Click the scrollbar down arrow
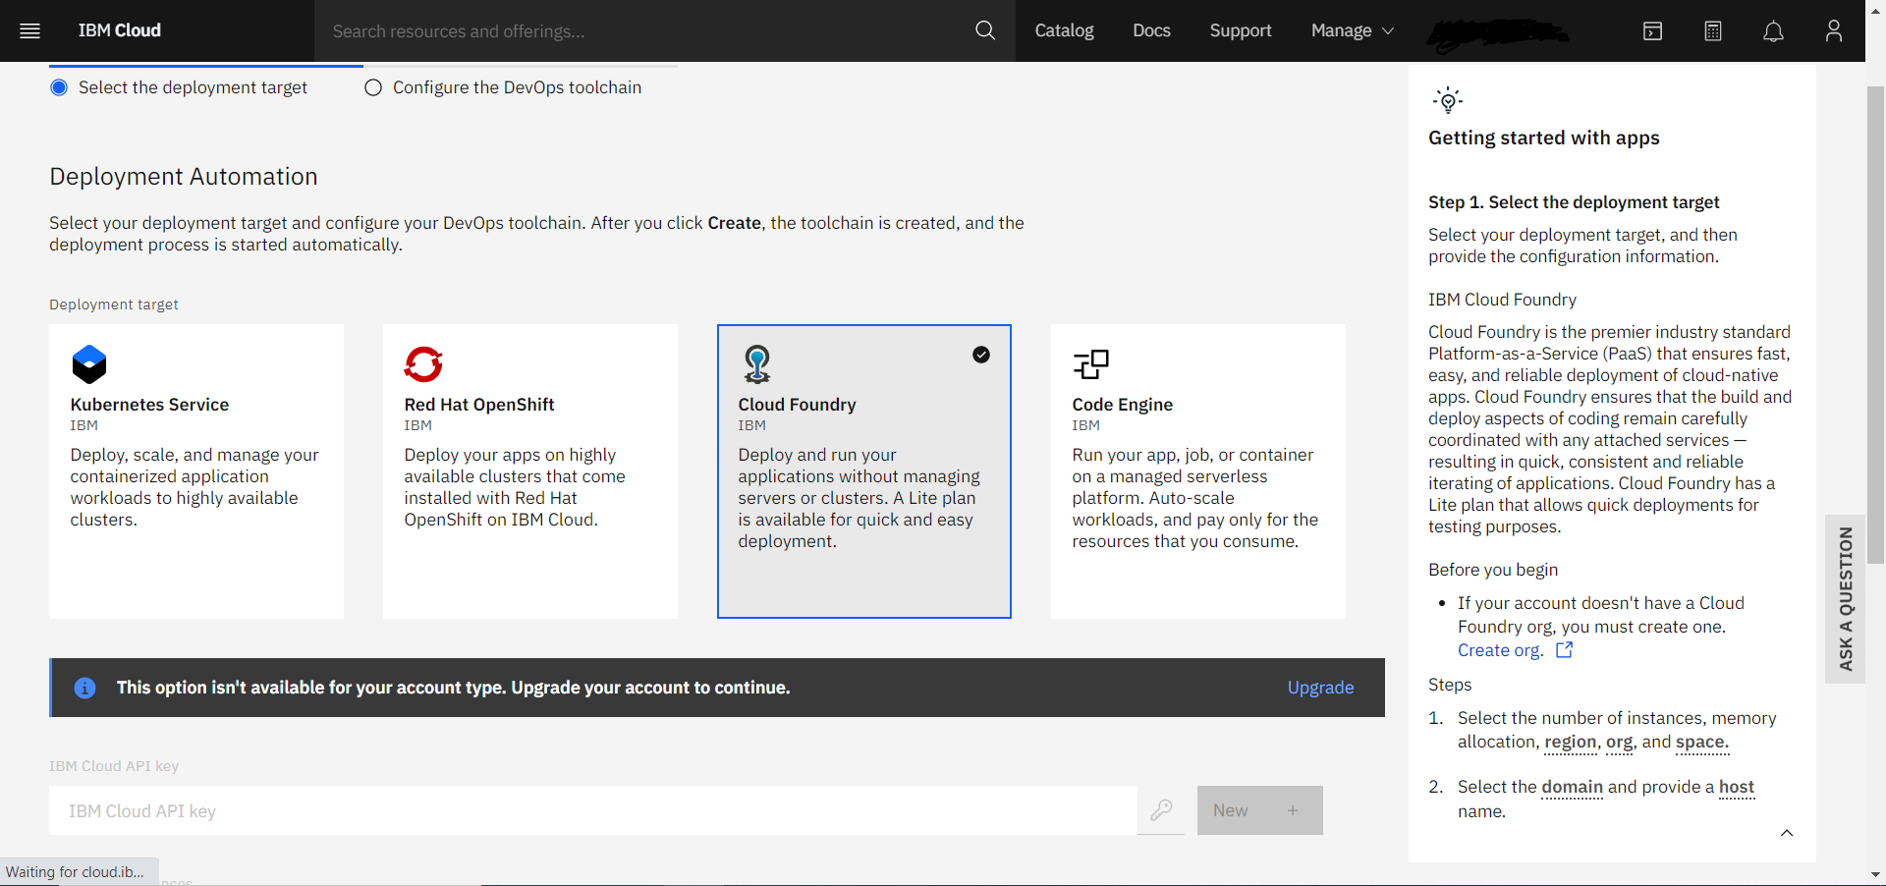This screenshot has height=886, width=1886. coord(1875,874)
